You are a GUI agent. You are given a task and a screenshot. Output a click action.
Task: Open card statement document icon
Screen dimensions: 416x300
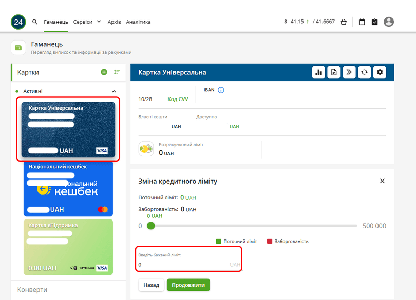point(334,72)
